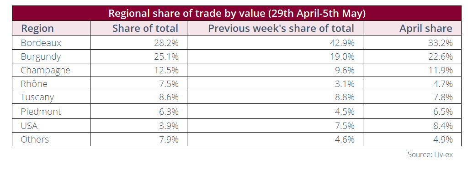Select Others' April share 4.9%
This screenshot has height=169, width=473.
pyautogui.click(x=443, y=139)
